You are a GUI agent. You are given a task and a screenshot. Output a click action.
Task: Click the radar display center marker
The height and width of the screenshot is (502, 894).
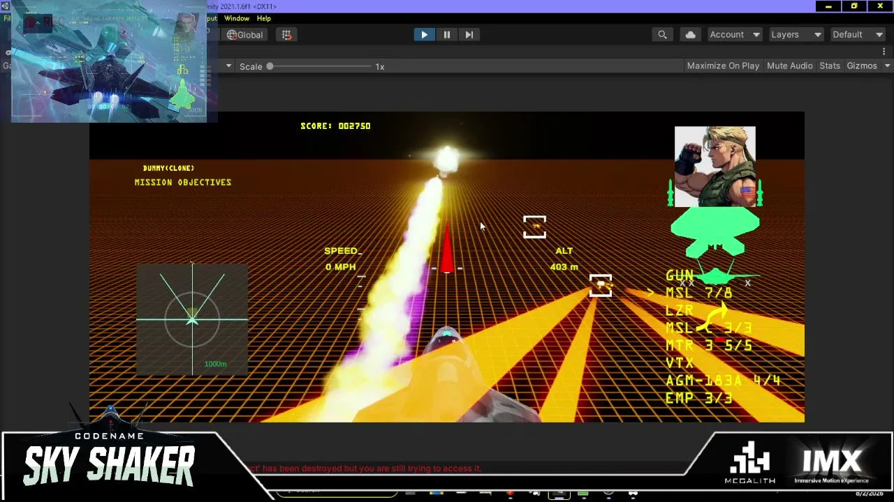[192, 320]
